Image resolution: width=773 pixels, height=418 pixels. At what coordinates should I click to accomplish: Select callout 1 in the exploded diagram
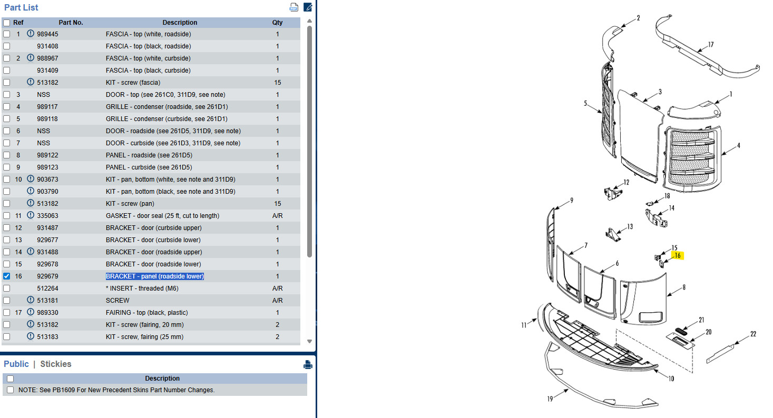731,94
